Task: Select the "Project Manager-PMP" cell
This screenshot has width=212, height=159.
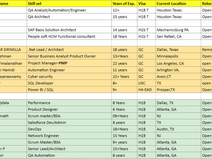Action: (x=48, y=63)
